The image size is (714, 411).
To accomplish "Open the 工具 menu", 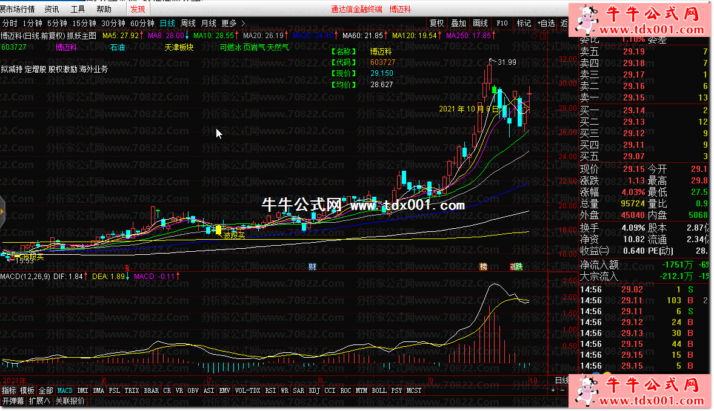I will [78, 9].
